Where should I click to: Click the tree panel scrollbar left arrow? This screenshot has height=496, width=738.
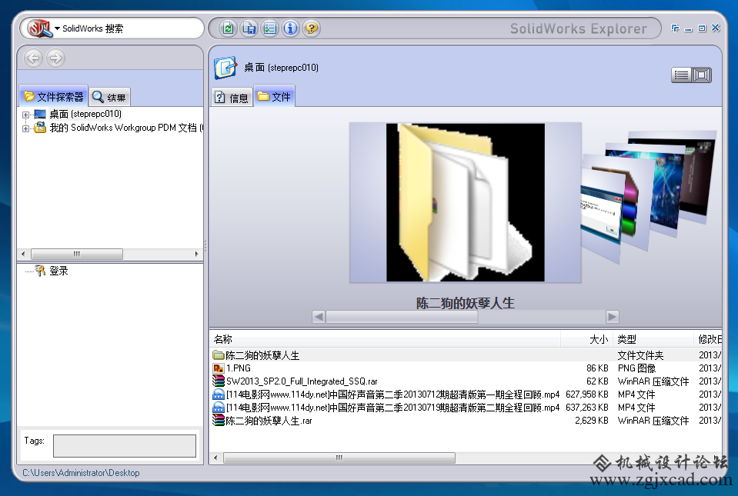(x=23, y=254)
